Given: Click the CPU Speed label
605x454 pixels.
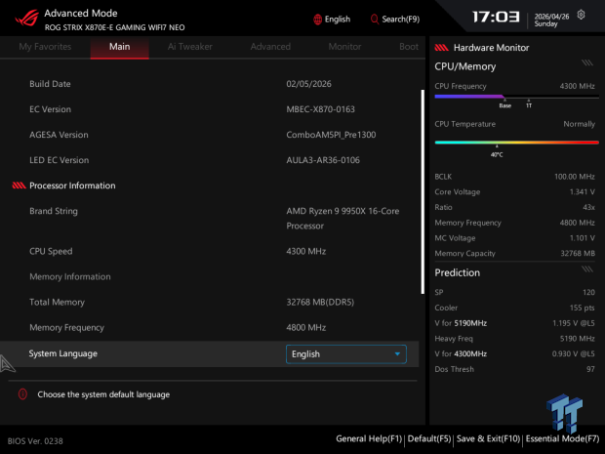Looking at the screenshot, I should (51, 251).
